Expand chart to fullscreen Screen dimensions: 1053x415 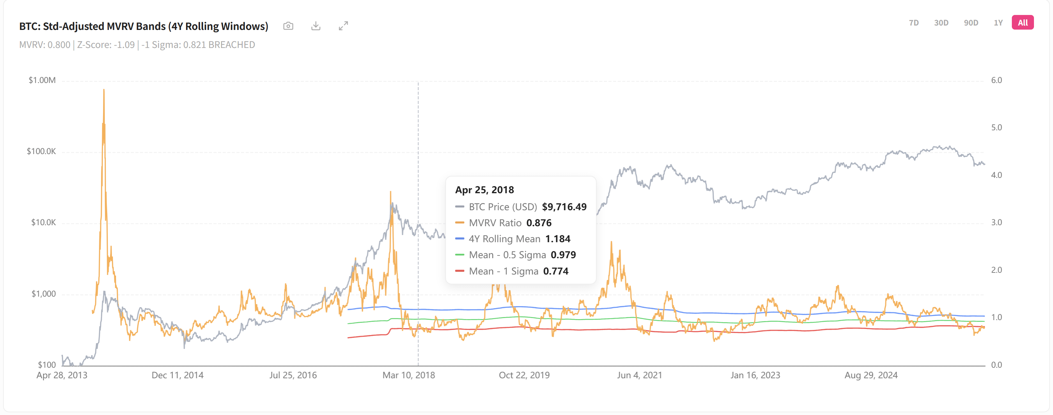click(x=344, y=26)
